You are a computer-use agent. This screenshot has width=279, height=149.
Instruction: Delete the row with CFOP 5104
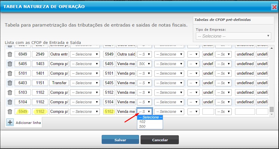click(x=10, y=102)
